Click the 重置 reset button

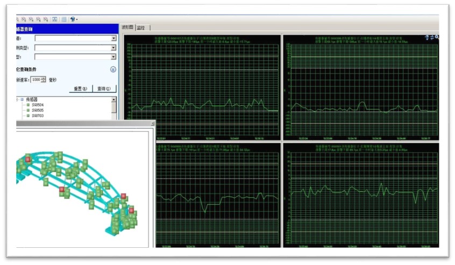click(x=80, y=89)
